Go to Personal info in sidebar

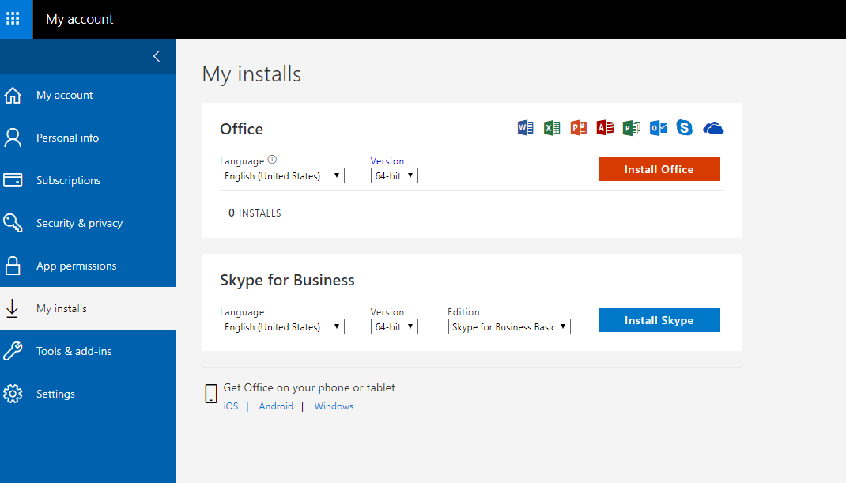88,138
